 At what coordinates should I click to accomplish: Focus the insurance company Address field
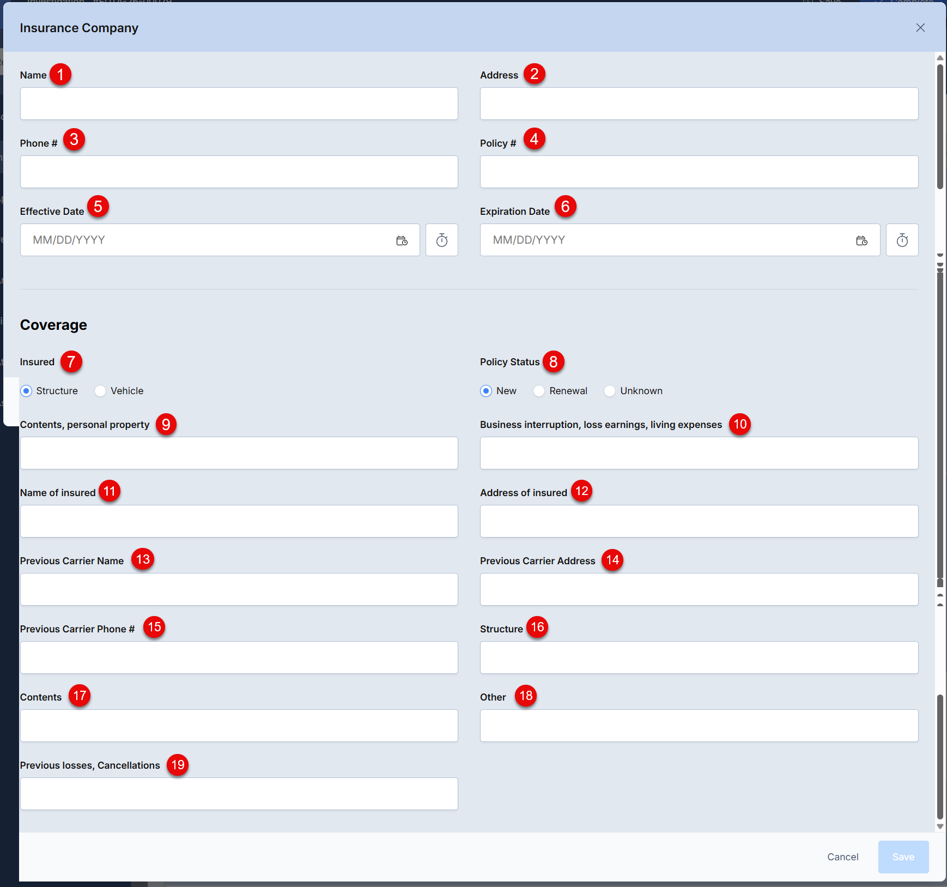coord(699,104)
